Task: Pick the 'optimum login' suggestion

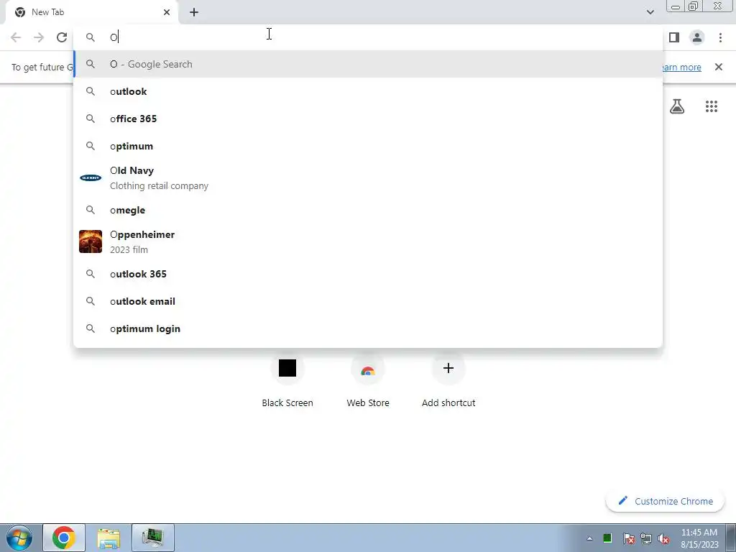Action: point(368,328)
